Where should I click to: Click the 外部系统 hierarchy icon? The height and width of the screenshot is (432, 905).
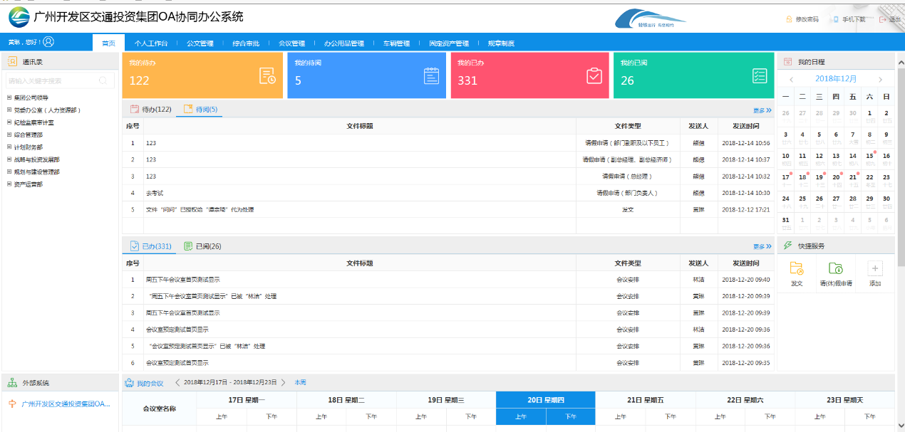[x=13, y=383]
